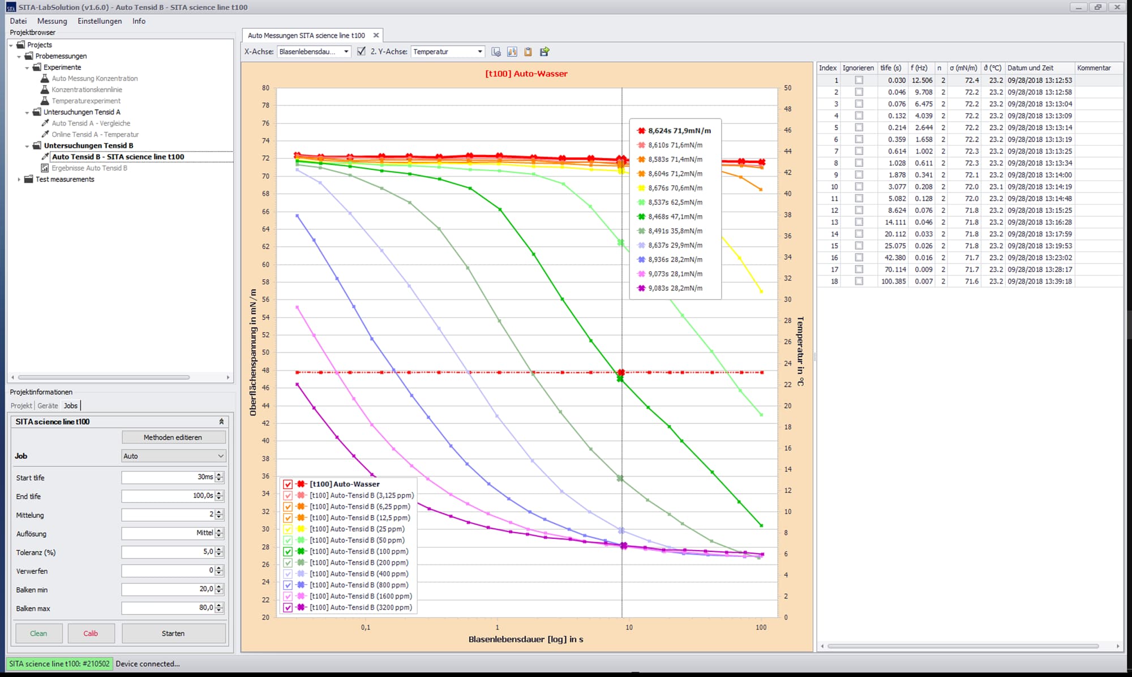Image resolution: width=1132 pixels, height=677 pixels.
Task: Close the Auto Messungen tab
Action: coord(376,35)
